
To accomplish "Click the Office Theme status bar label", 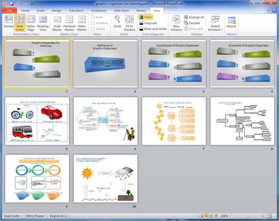I will click(x=35, y=216).
